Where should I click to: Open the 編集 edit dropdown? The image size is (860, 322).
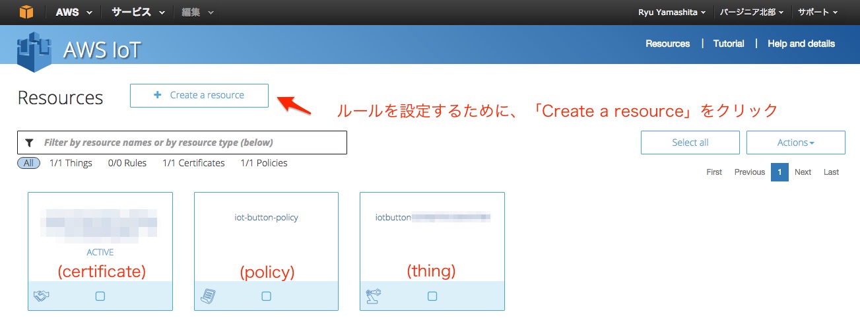point(197,12)
